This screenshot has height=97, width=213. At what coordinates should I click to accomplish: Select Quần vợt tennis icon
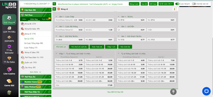tap(22, 62)
